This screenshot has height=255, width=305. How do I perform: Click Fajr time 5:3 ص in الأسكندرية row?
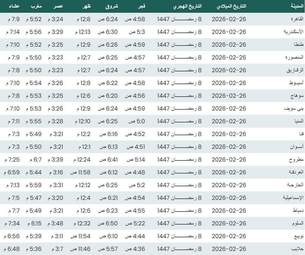pyautogui.click(x=137, y=32)
